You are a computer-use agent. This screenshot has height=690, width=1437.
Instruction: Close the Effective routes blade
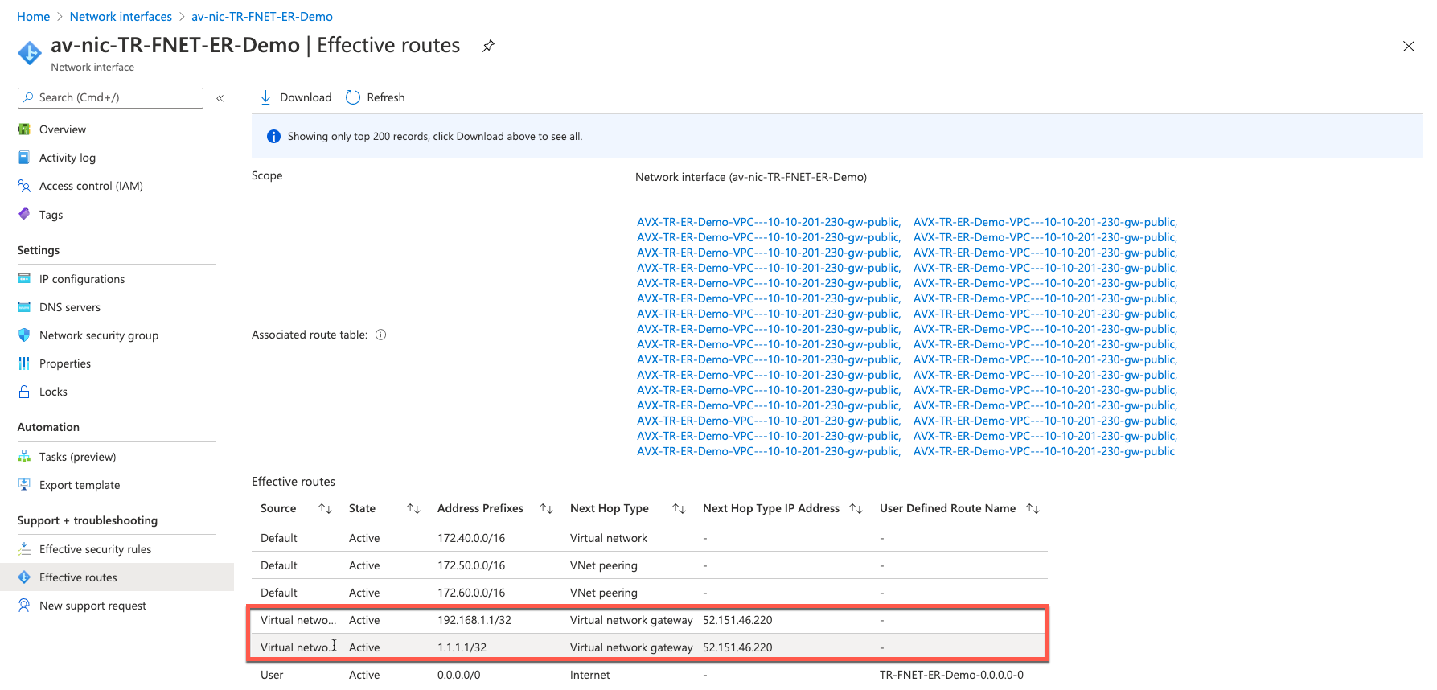click(1408, 46)
